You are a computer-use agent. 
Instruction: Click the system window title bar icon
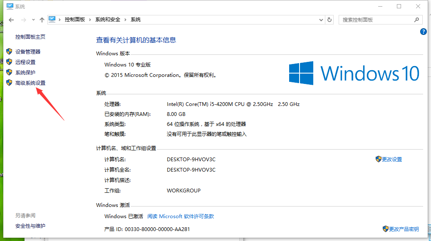tap(10, 6)
